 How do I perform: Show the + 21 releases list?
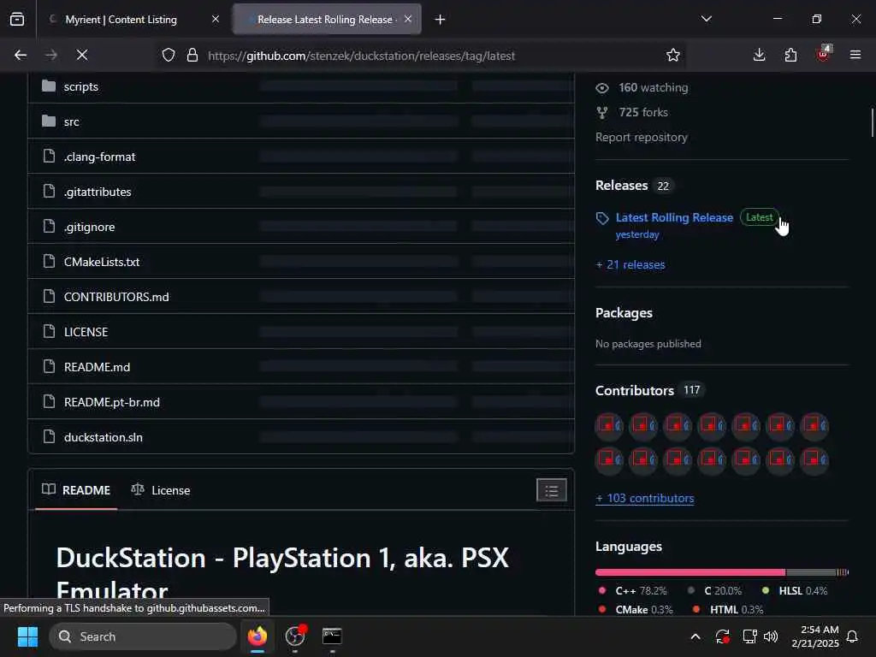click(x=630, y=265)
